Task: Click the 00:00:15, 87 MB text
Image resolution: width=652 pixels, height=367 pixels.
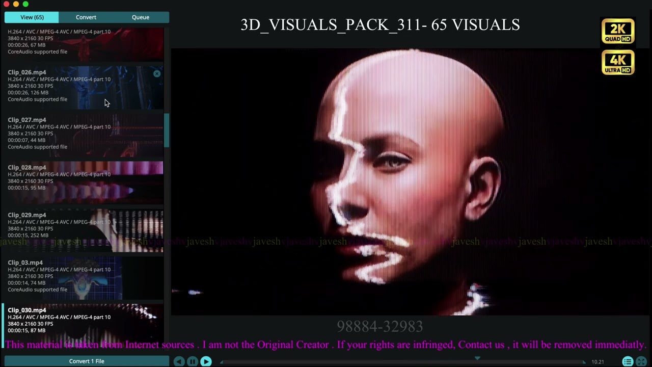Action: point(26,330)
